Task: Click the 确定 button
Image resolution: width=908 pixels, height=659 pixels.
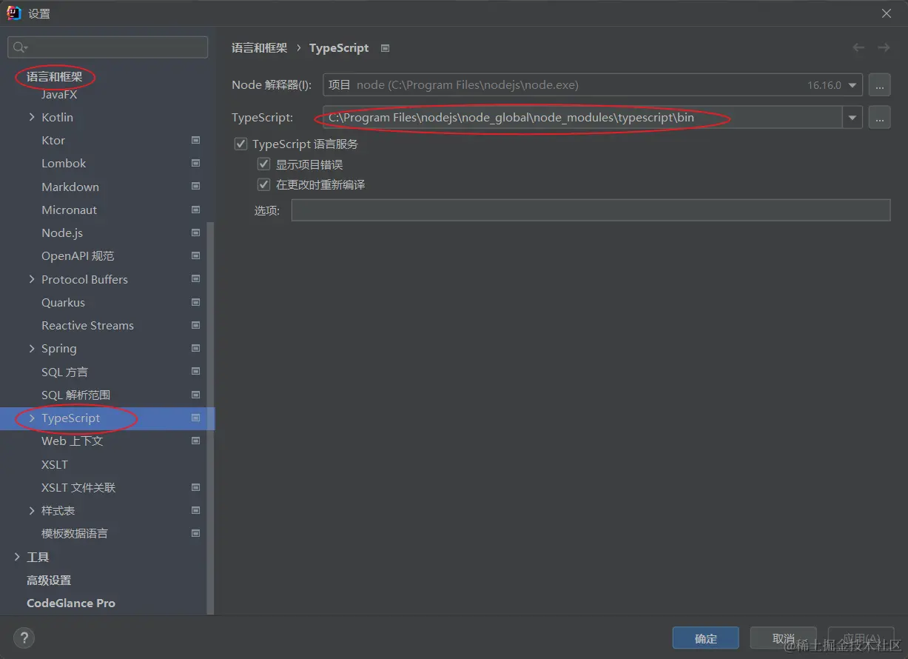Action: tap(706, 638)
